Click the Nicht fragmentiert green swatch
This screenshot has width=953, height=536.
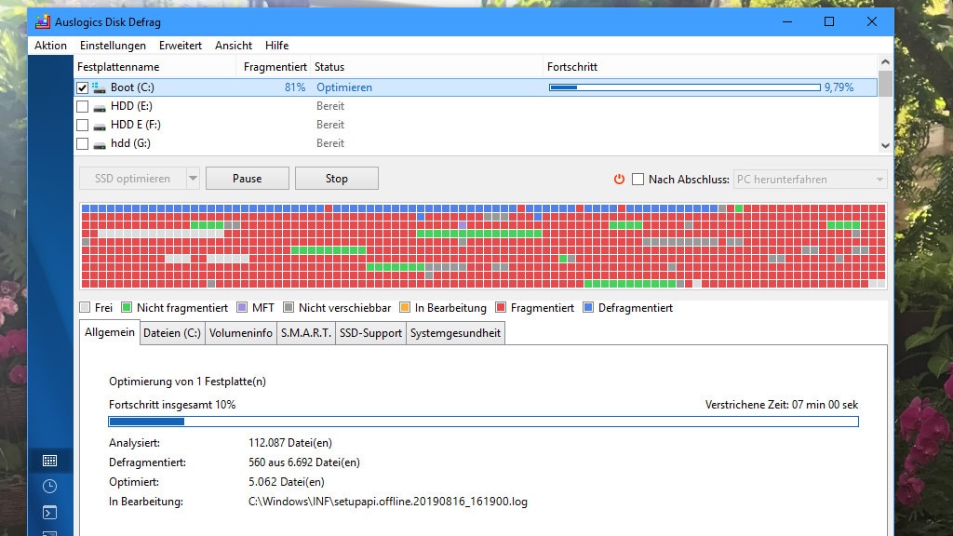(x=127, y=307)
